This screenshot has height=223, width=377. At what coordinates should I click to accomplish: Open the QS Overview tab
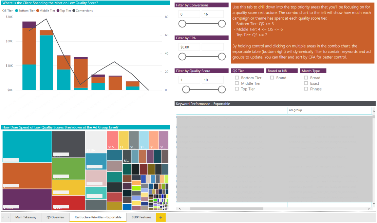click(x=55, y=217)
